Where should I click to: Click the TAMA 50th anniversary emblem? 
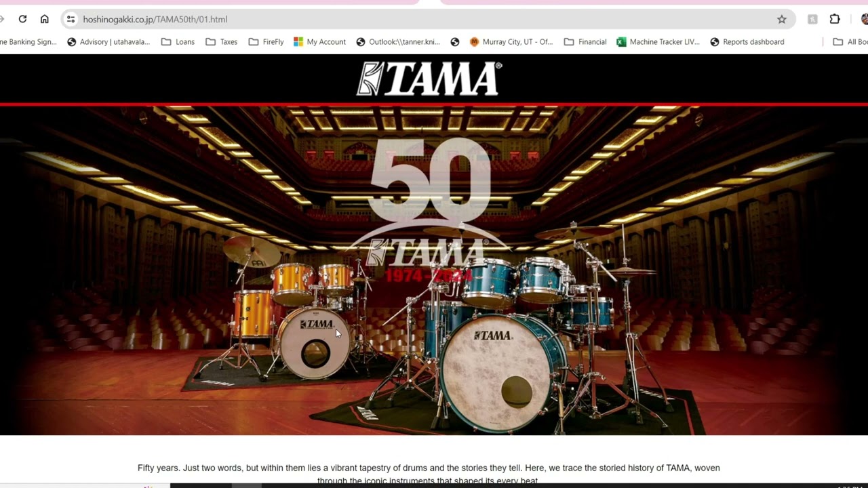pos(430,210)
